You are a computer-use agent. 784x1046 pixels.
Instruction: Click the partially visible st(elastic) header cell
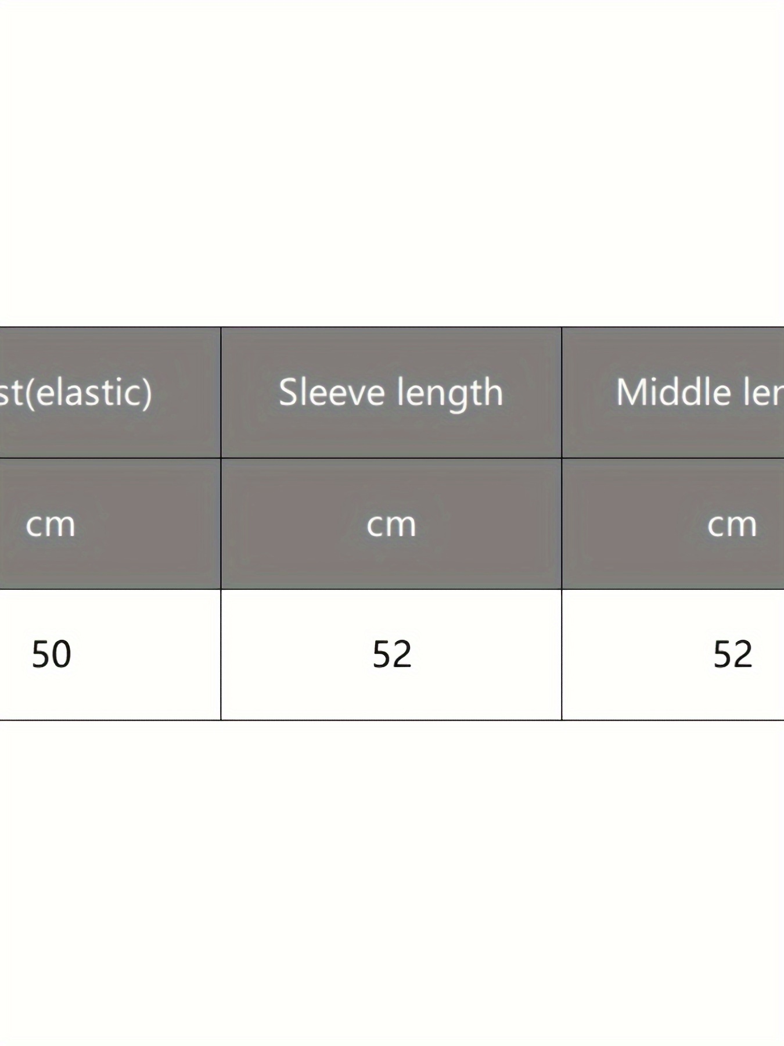point(110,392)
